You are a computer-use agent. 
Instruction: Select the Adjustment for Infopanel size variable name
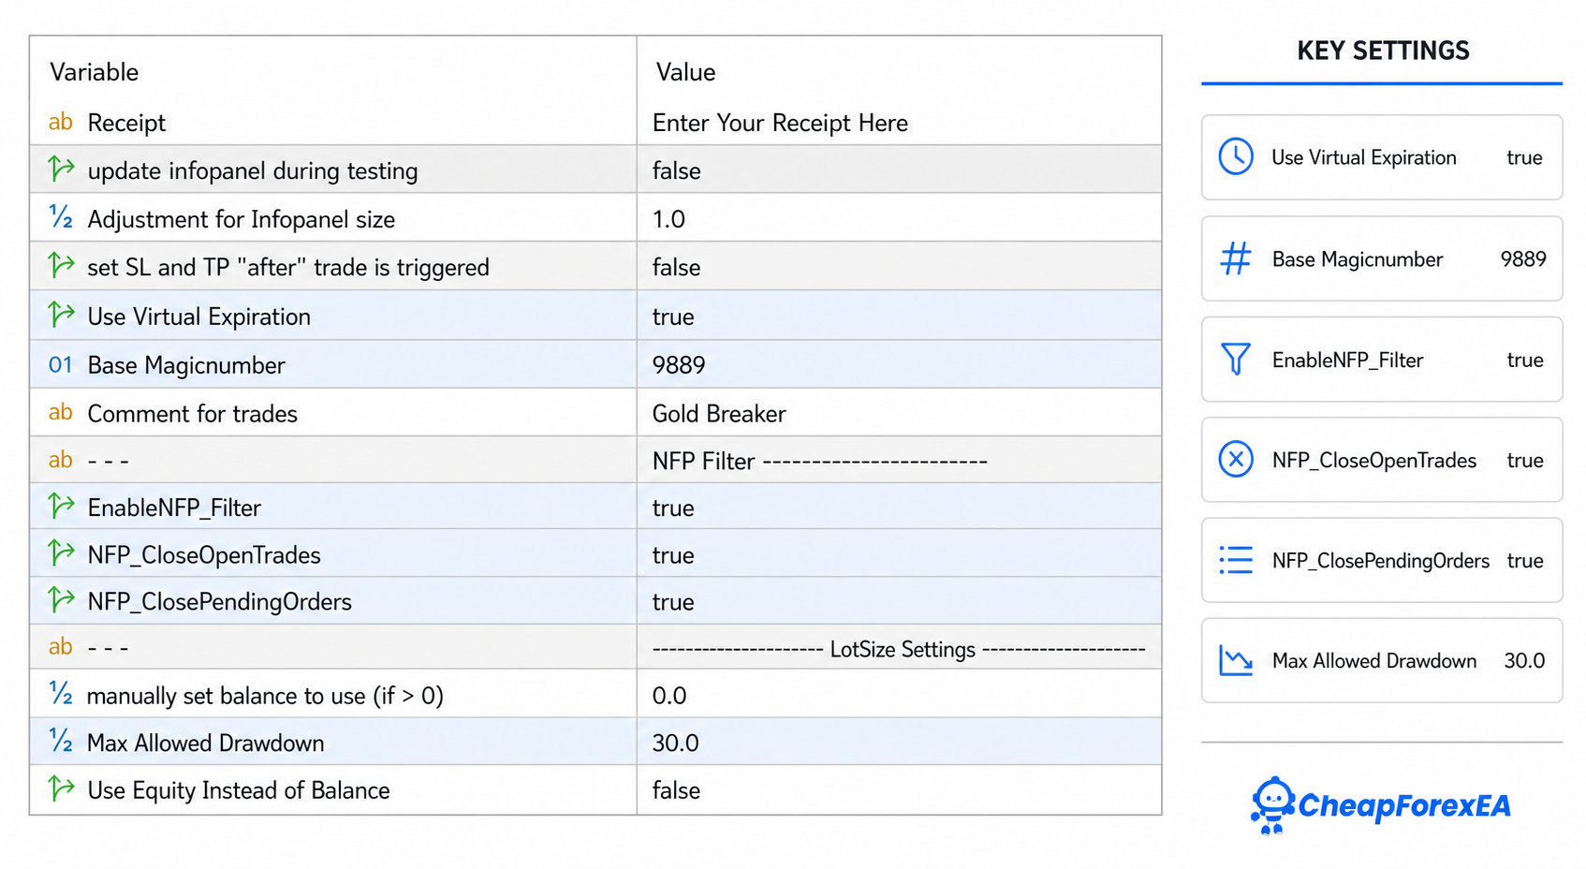pyautogui.click(x=242, y=219)
